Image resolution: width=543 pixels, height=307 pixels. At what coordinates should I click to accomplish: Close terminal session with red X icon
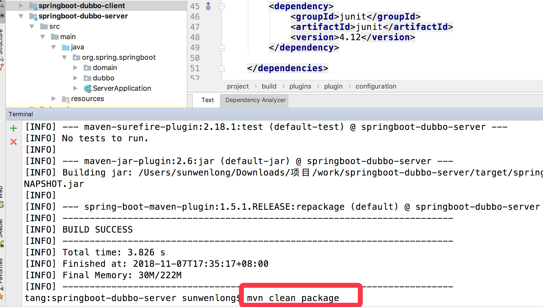coord(13,142)
